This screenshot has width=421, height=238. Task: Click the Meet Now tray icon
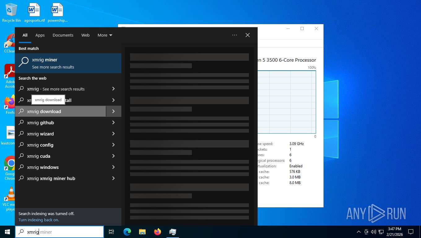point(366,232)
